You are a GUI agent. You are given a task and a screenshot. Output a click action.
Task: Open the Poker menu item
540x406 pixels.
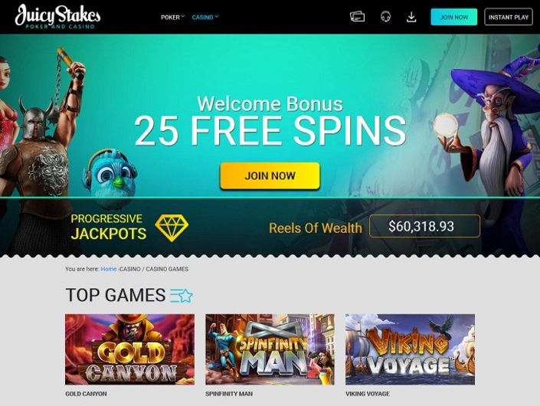tap(170, 17)
